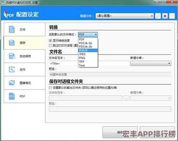This screenshot has width=178, height=141.
Task: Click the 自动保存 disk-with-clock icon
Action: (12, 56)
